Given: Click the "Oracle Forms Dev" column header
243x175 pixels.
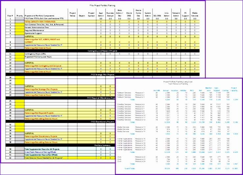Looking at the screenshot, I should point(138,13).
